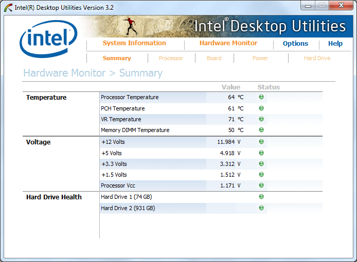Click the Temperature category heading
Viewport: 357px width, 262px height.
tap(46, 98)
